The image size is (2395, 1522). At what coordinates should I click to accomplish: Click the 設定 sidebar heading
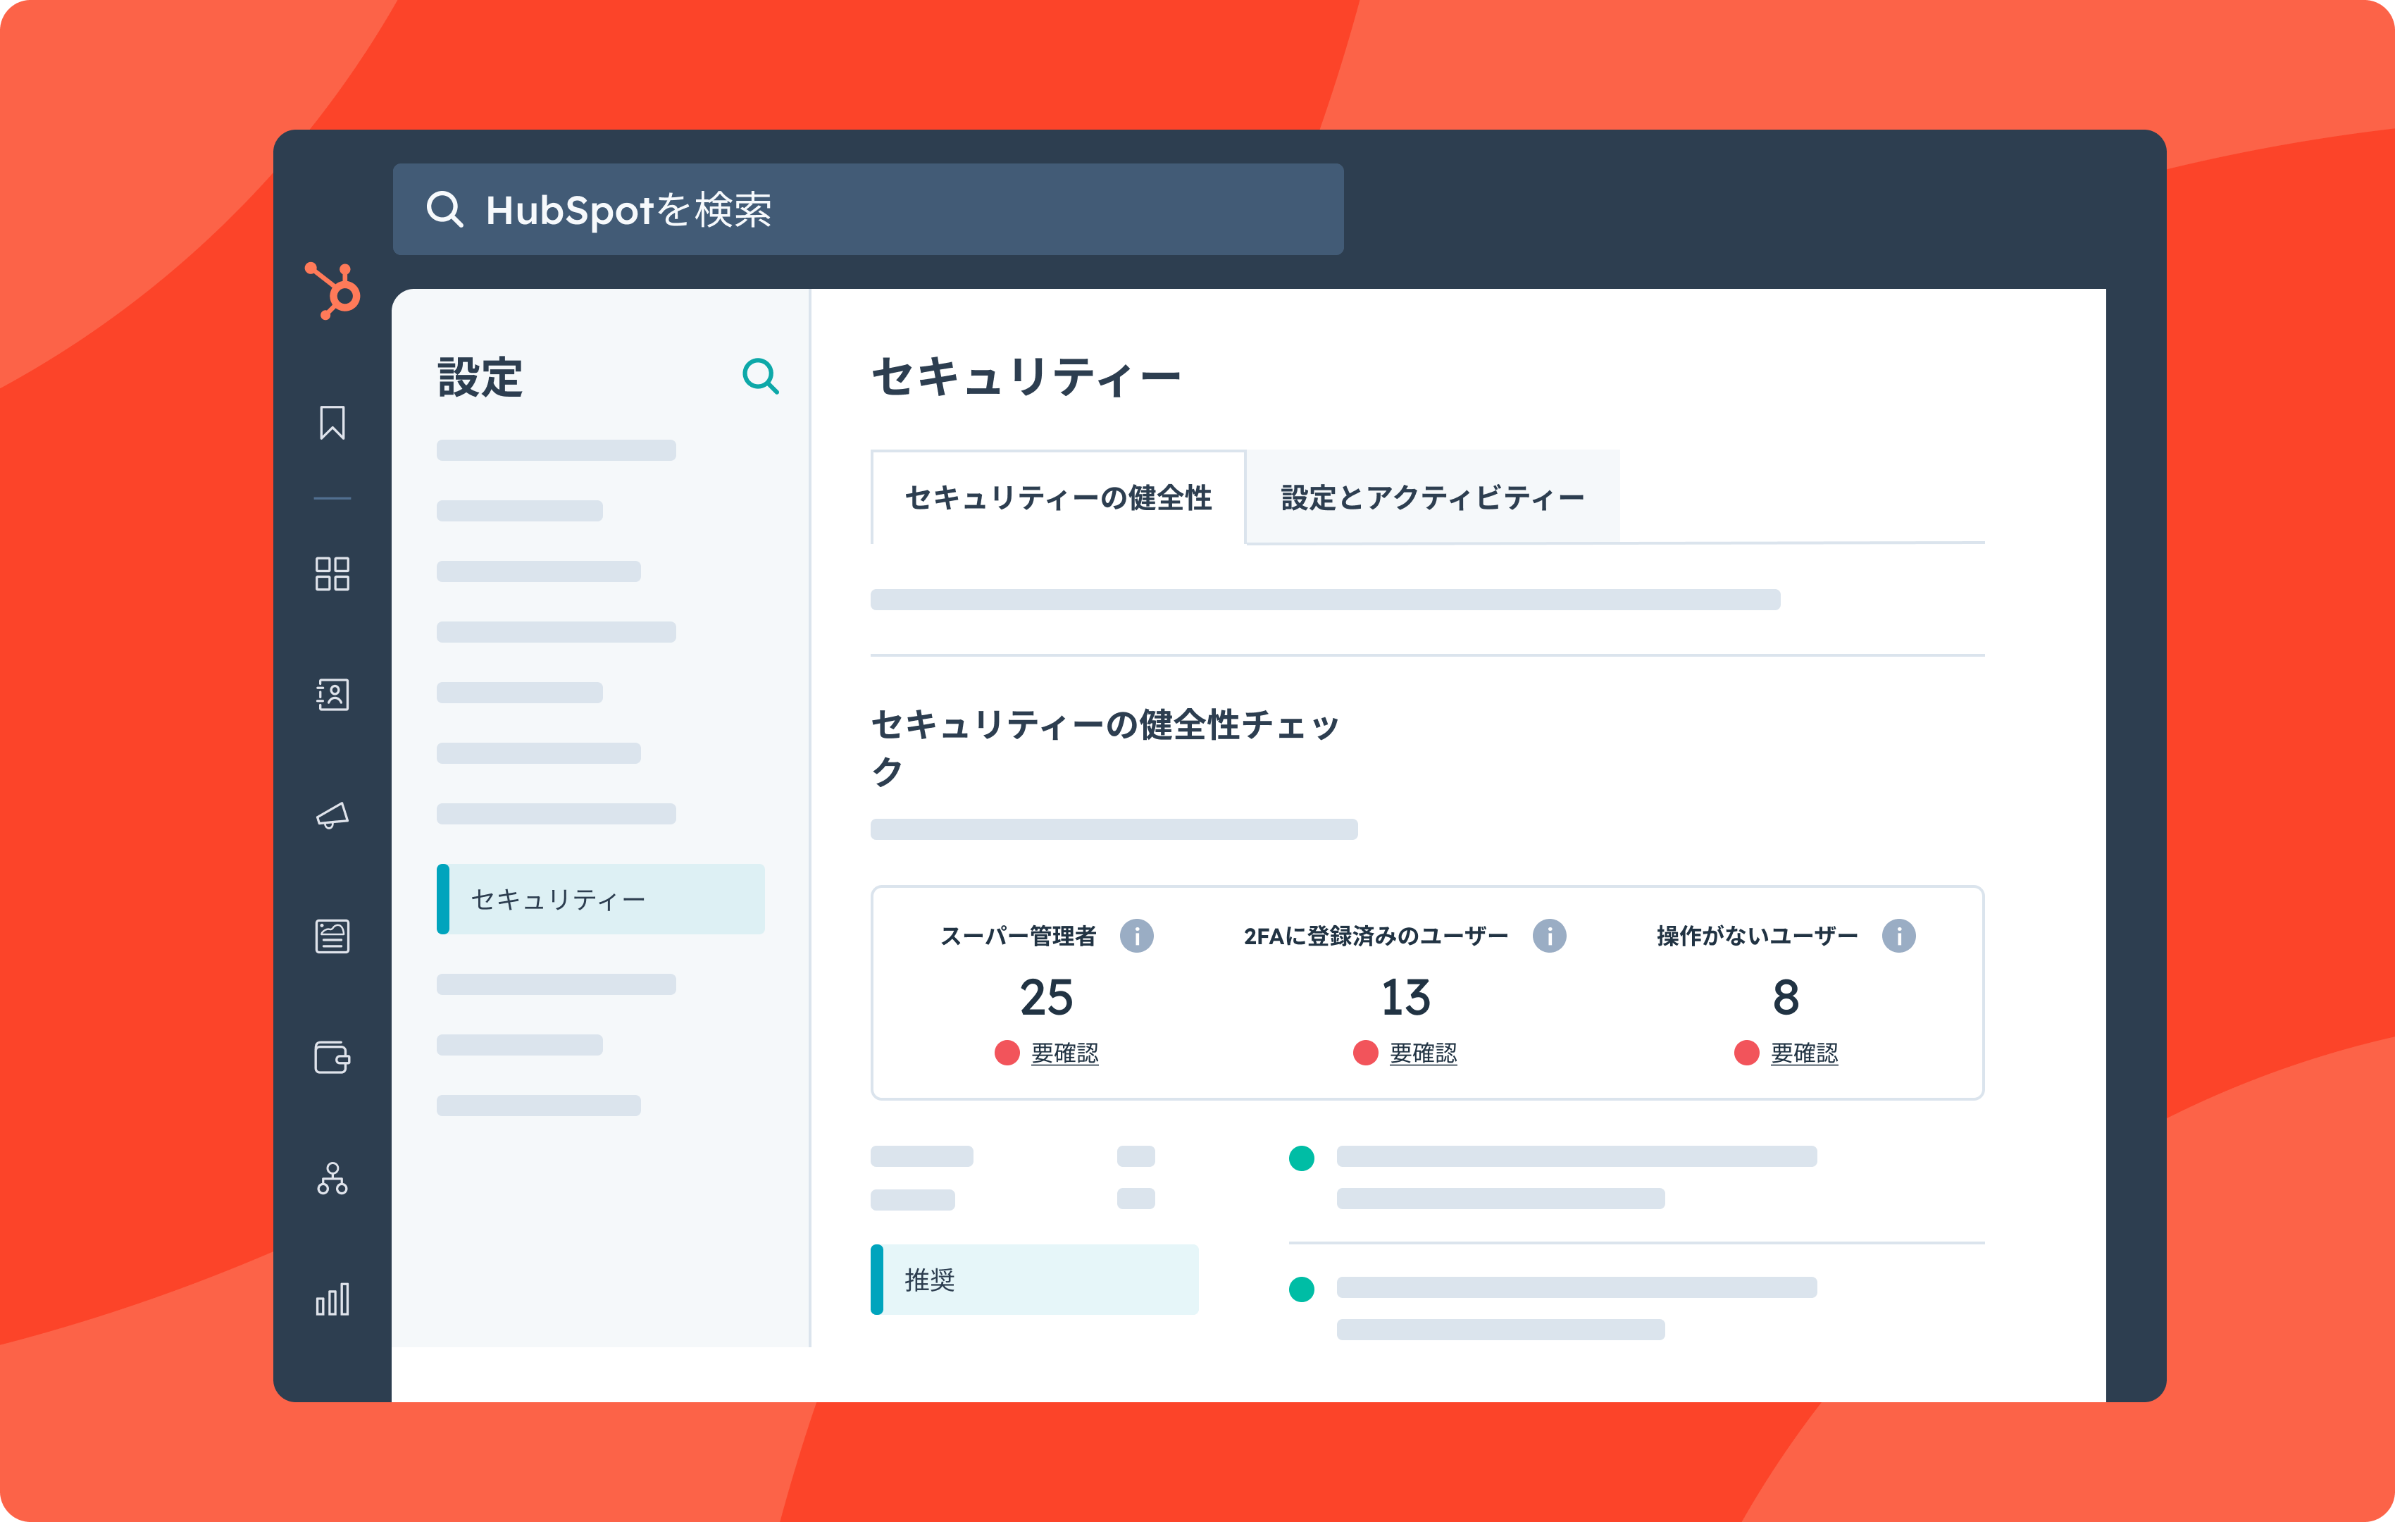480,377
